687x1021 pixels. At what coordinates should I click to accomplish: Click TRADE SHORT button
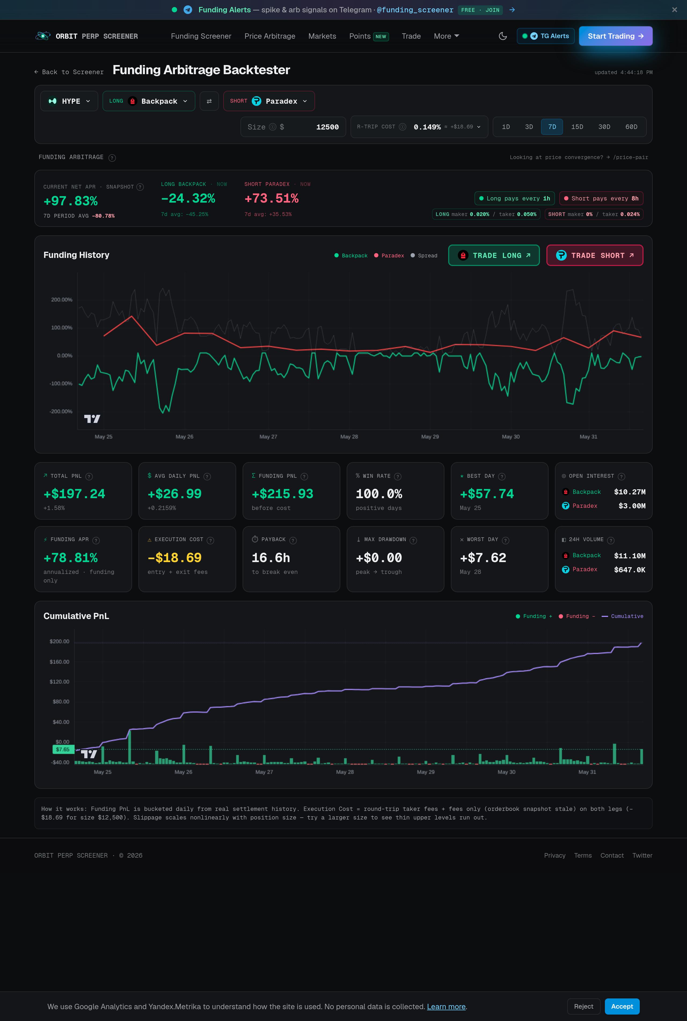tap(595, 255)
